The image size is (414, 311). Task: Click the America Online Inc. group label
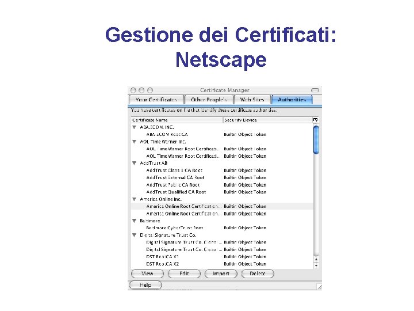pos(160,199)
